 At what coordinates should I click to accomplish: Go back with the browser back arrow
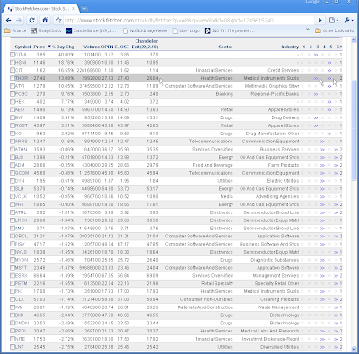[x=9, y=21]
